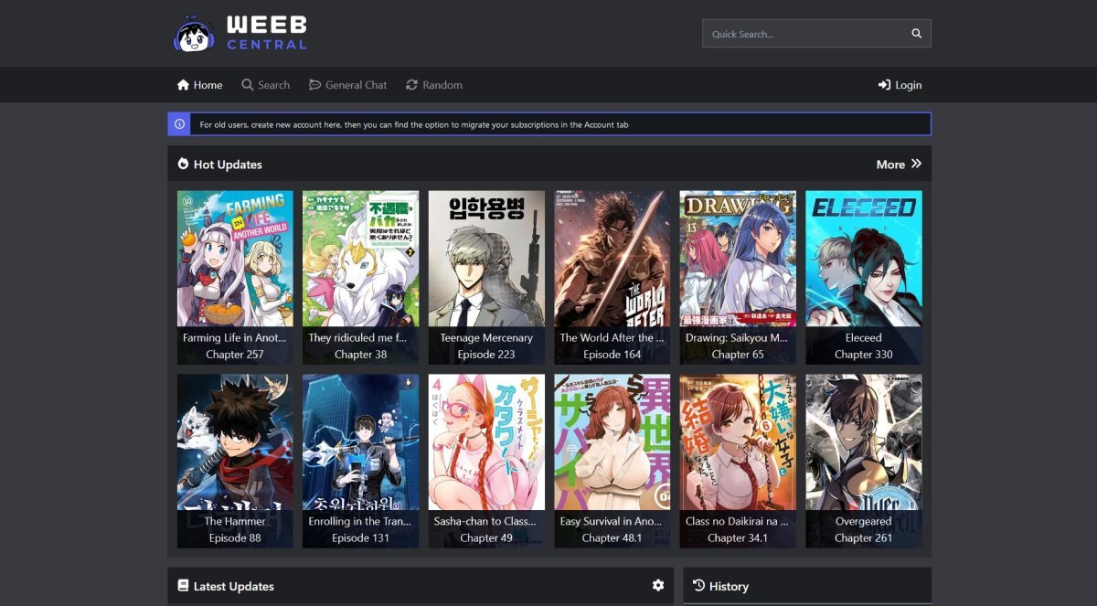Click 'Episode 223' text
The width and height of the screenshot is (1097, 606).
[486, 355]
